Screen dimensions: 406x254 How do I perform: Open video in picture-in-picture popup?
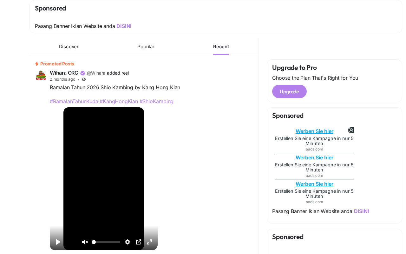139,242
